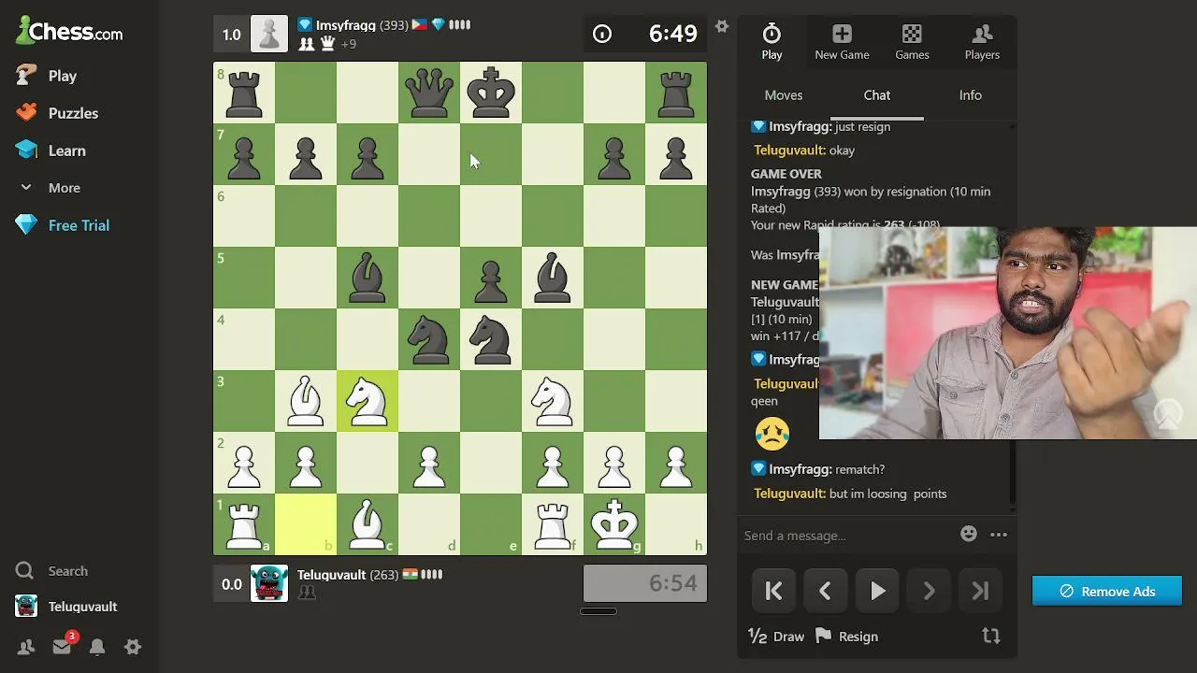1197x673 pixels.
Task: Click chat message "rematch?"
Action: [x=859, y=469]
